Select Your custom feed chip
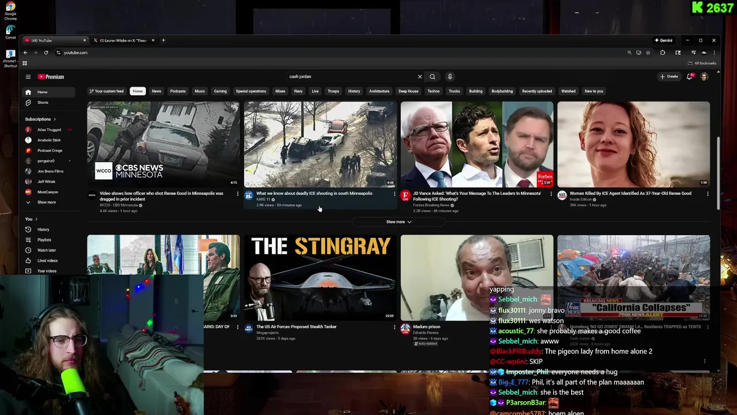 click(107, 91)
